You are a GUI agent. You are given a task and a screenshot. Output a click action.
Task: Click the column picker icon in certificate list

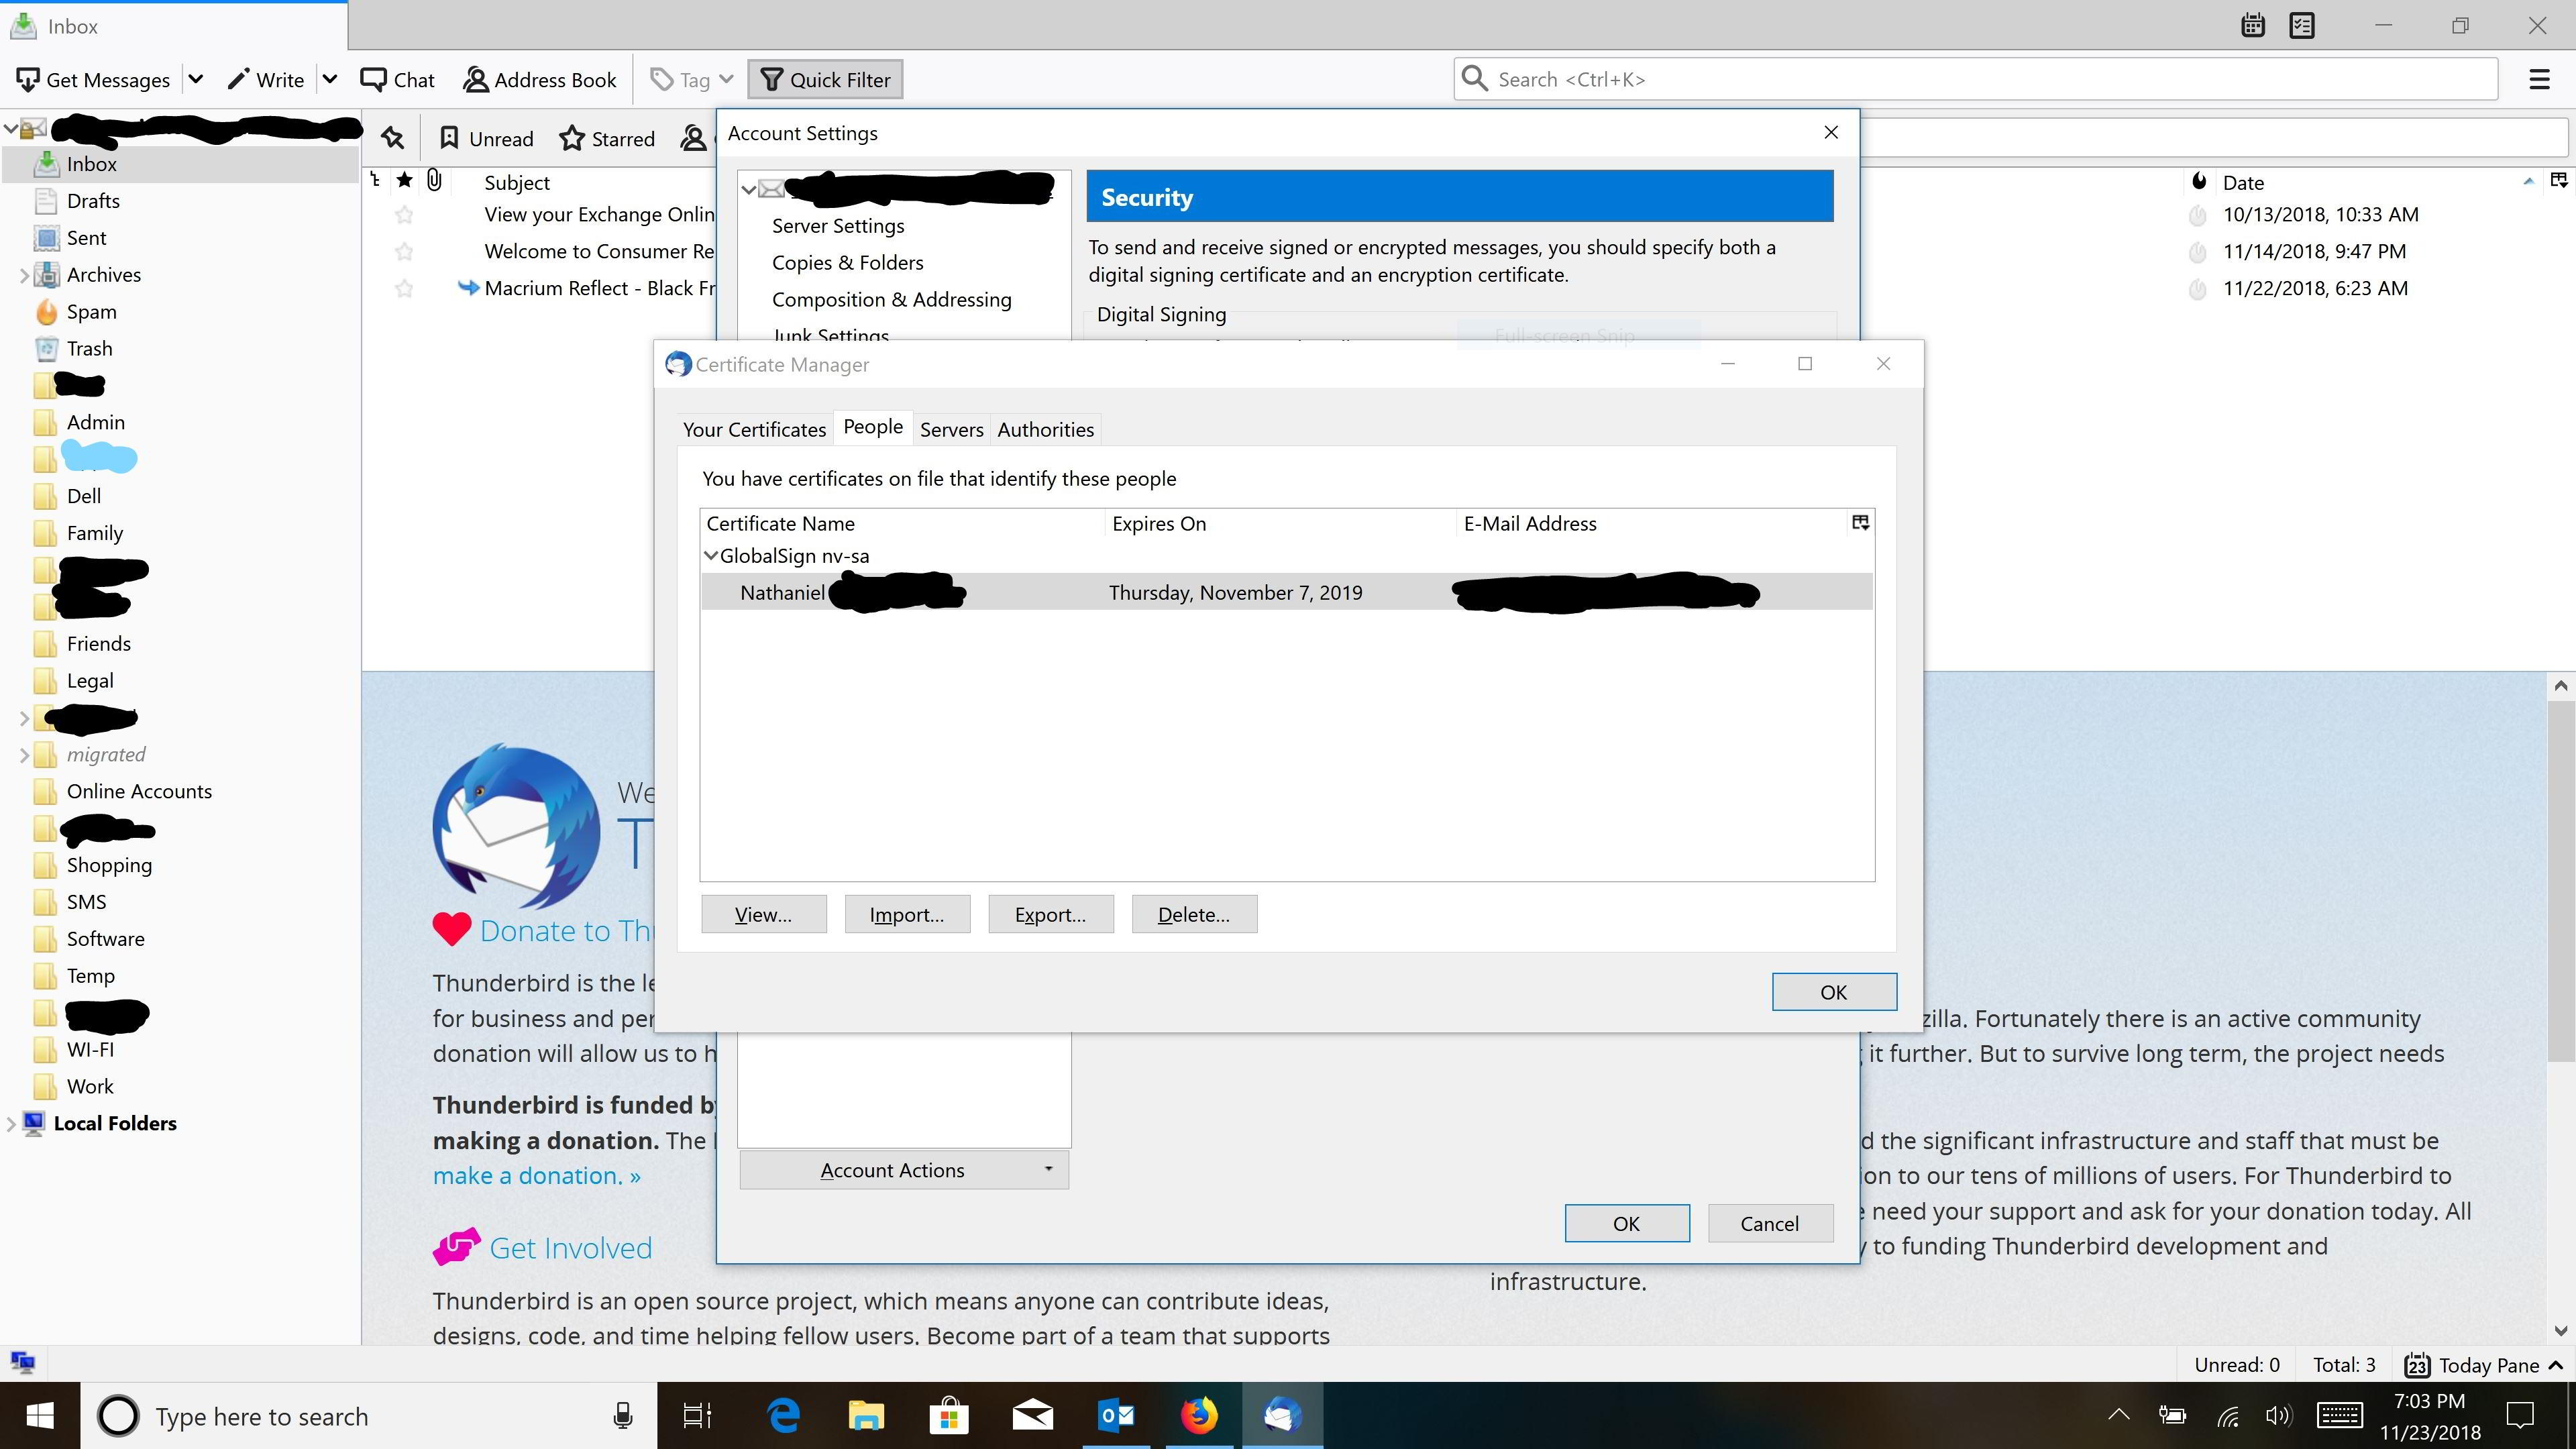click(x=1860, y=523)
